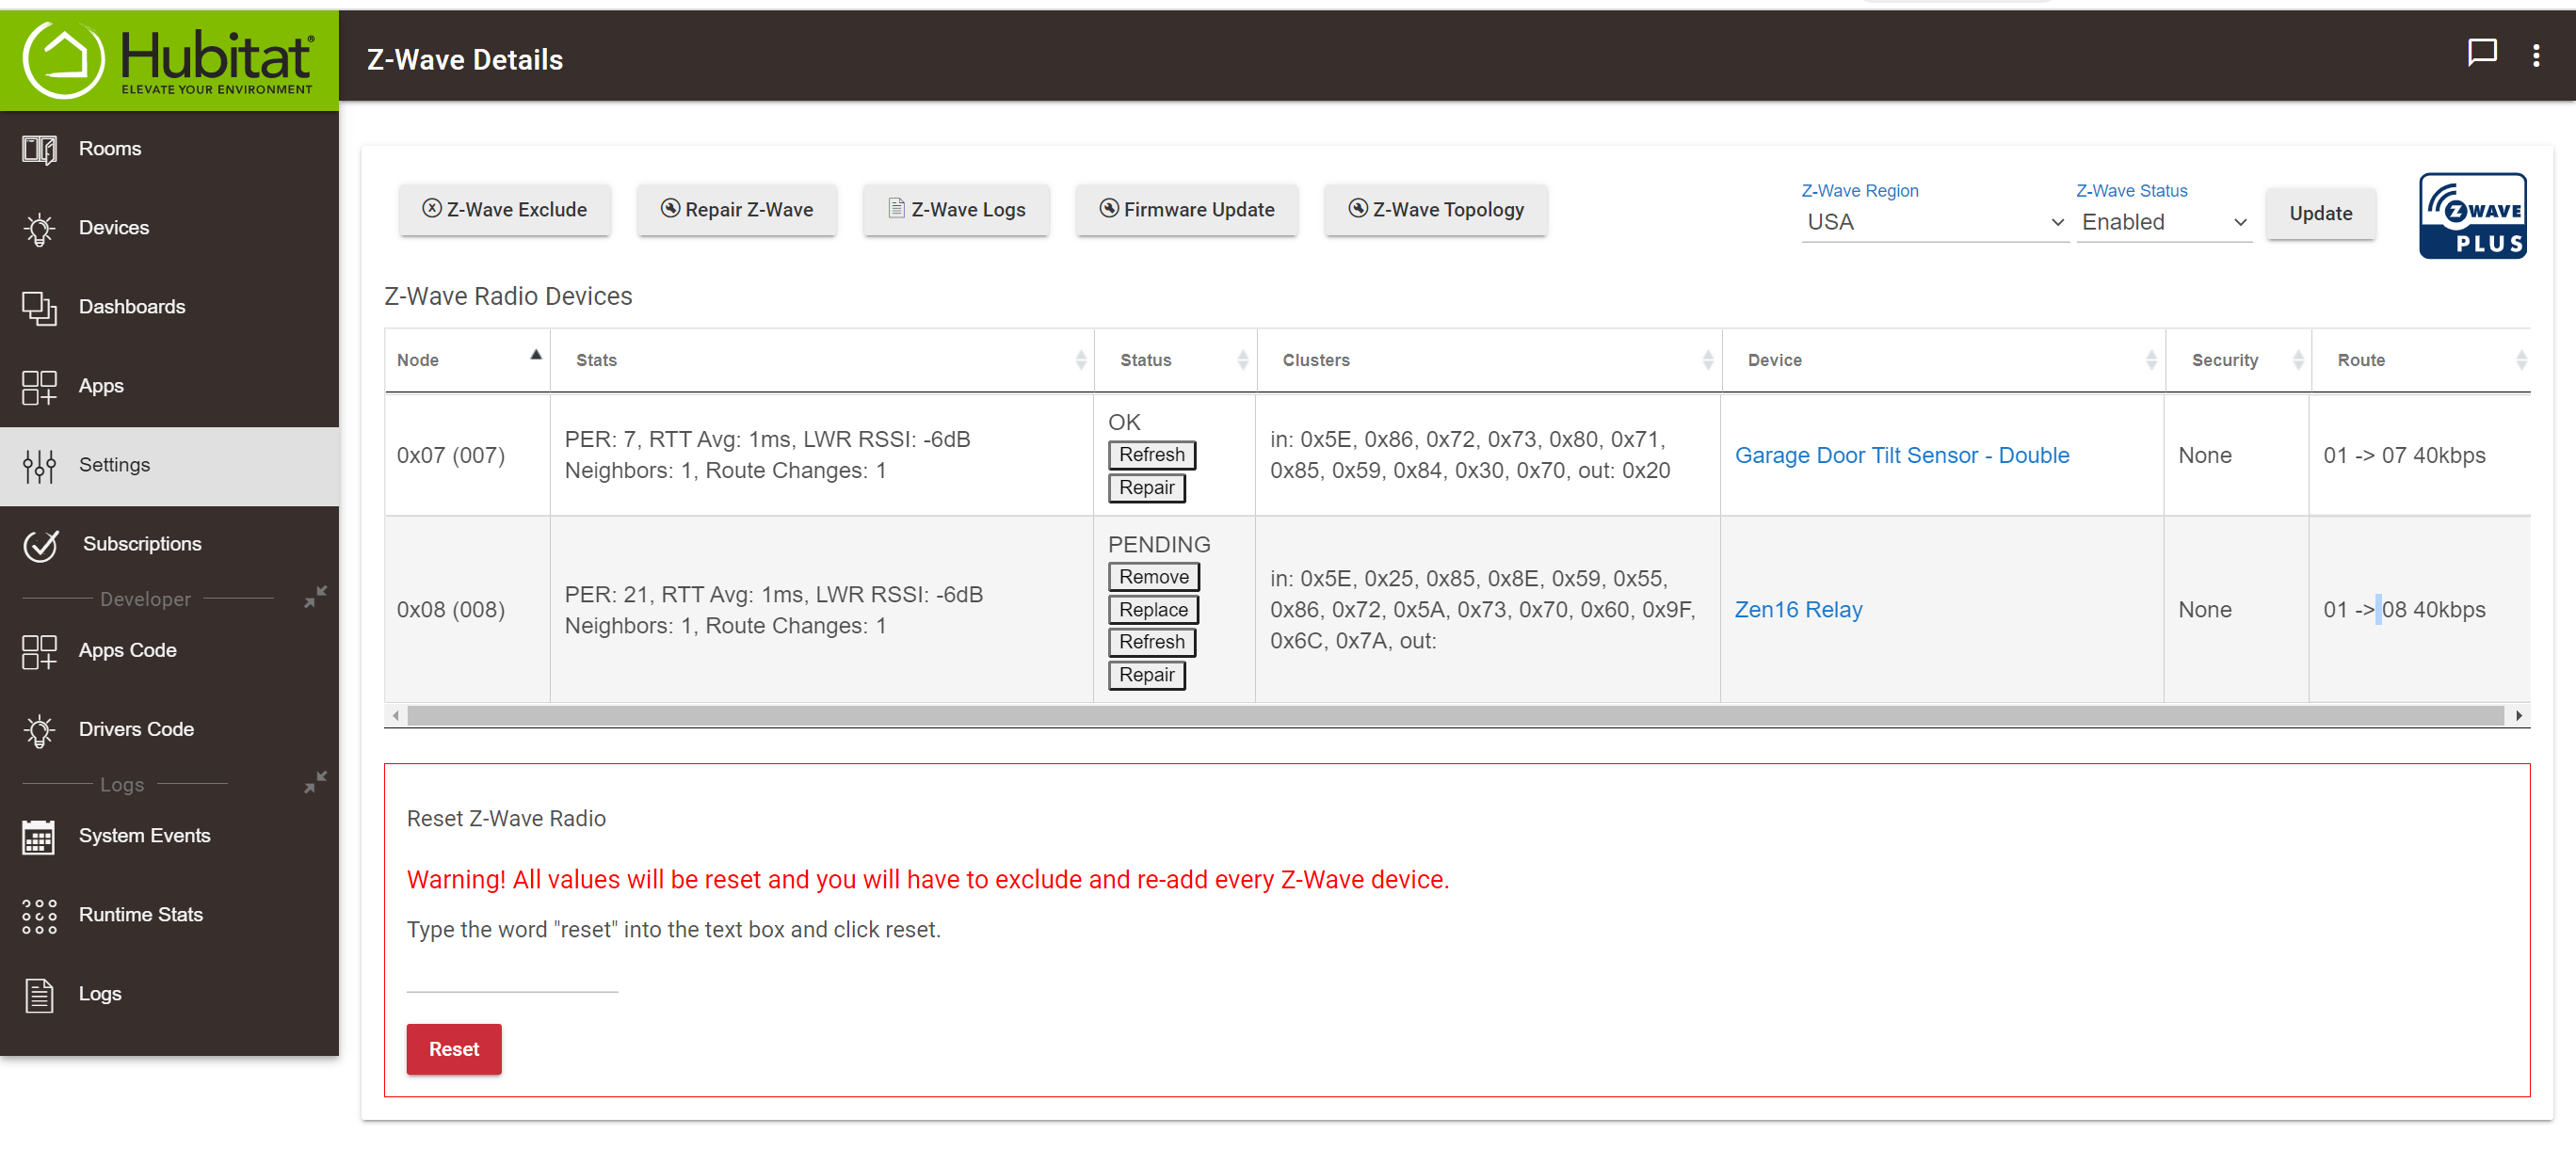This screenshot has height=1150, width=2576.
Task: Select Settings in the sidebar
Action: pos(169,465)
